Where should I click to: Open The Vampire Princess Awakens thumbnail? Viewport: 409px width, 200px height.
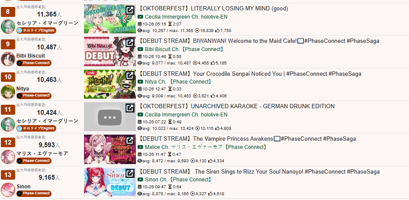coord(110,149)
